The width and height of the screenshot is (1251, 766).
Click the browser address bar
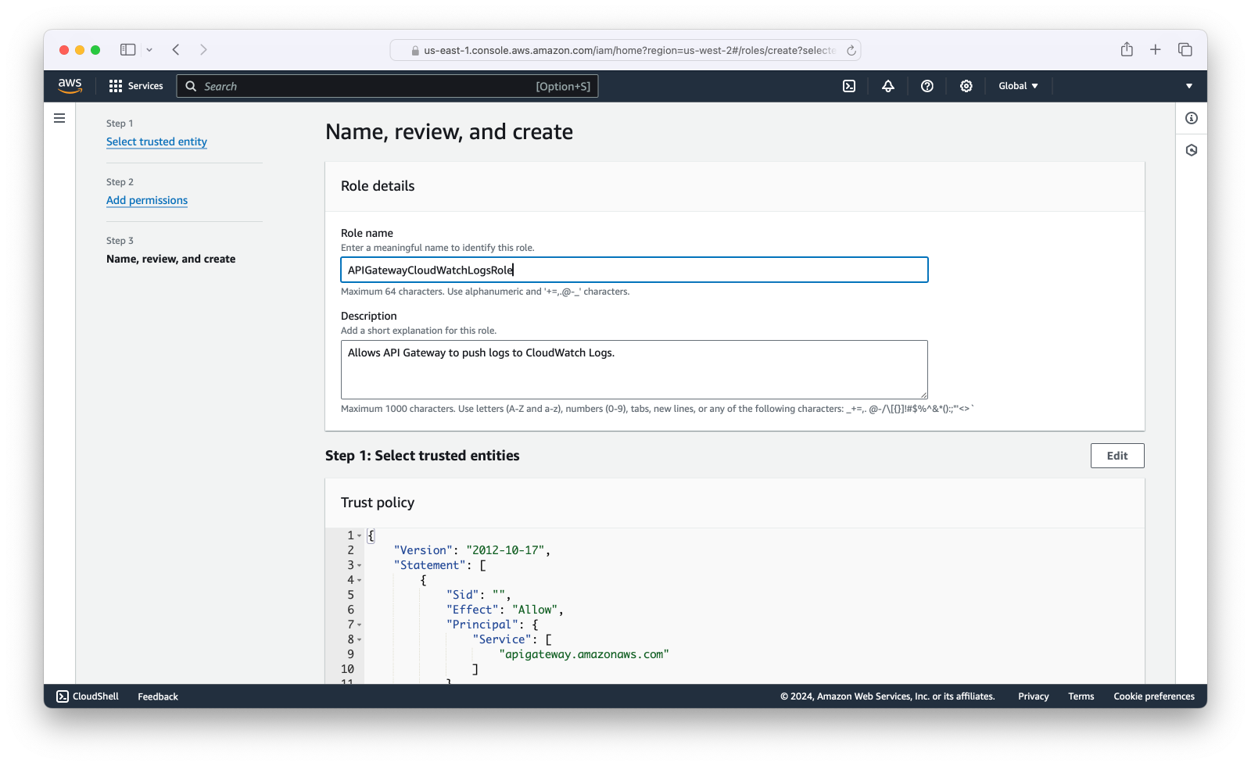click(x=625, y=50)
